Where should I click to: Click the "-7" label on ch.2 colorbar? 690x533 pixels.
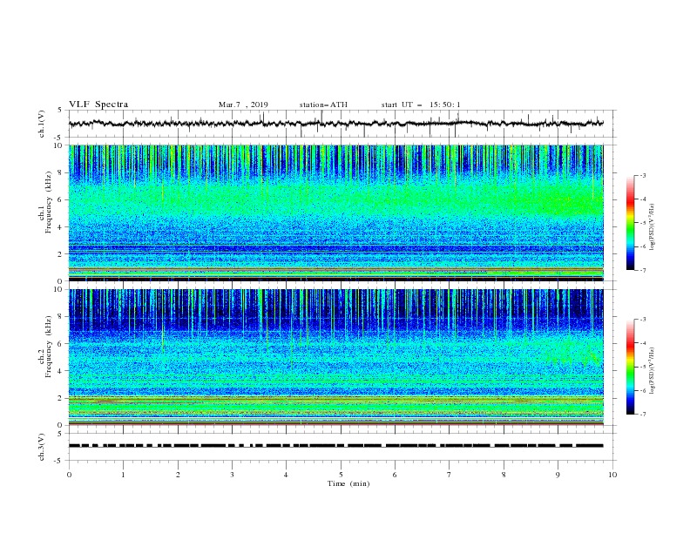click(642, 414)
